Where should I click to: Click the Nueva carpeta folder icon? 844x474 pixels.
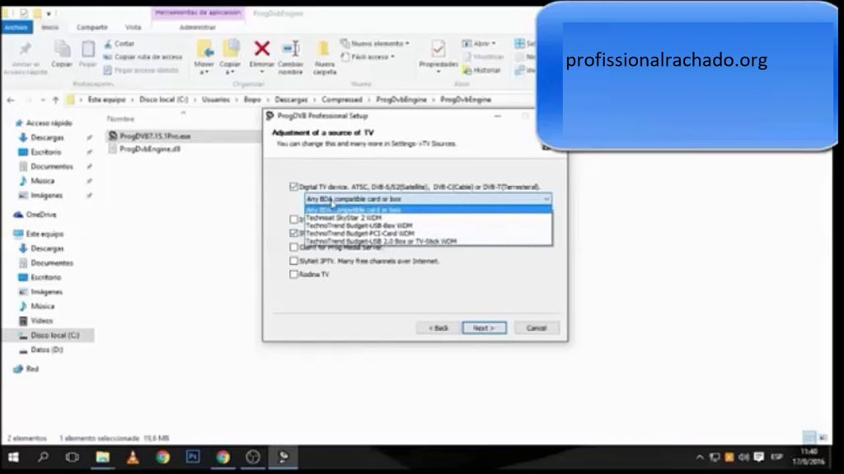(x=324, y=49)
